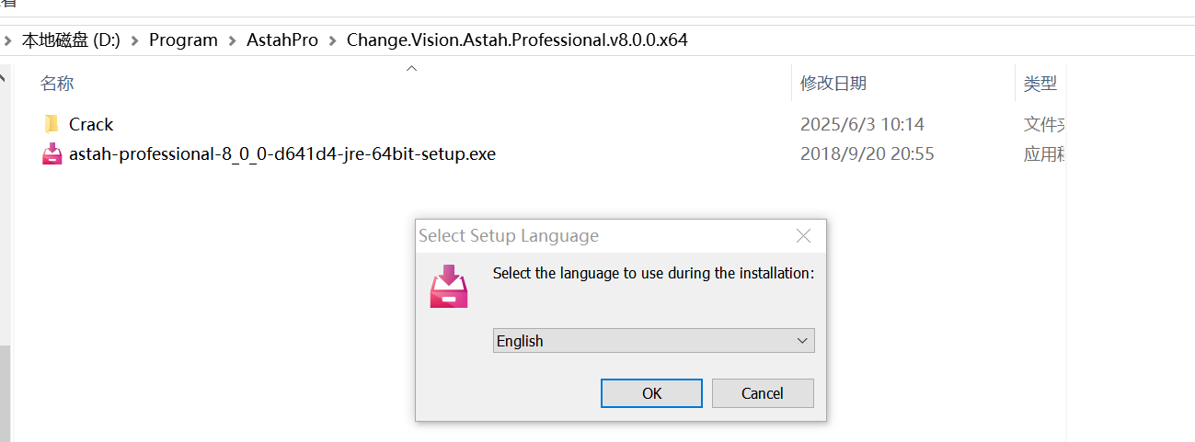Click the left navigation pane scrollbar
This screenshot has height=442, width=1195.
[x=4, y=386]
